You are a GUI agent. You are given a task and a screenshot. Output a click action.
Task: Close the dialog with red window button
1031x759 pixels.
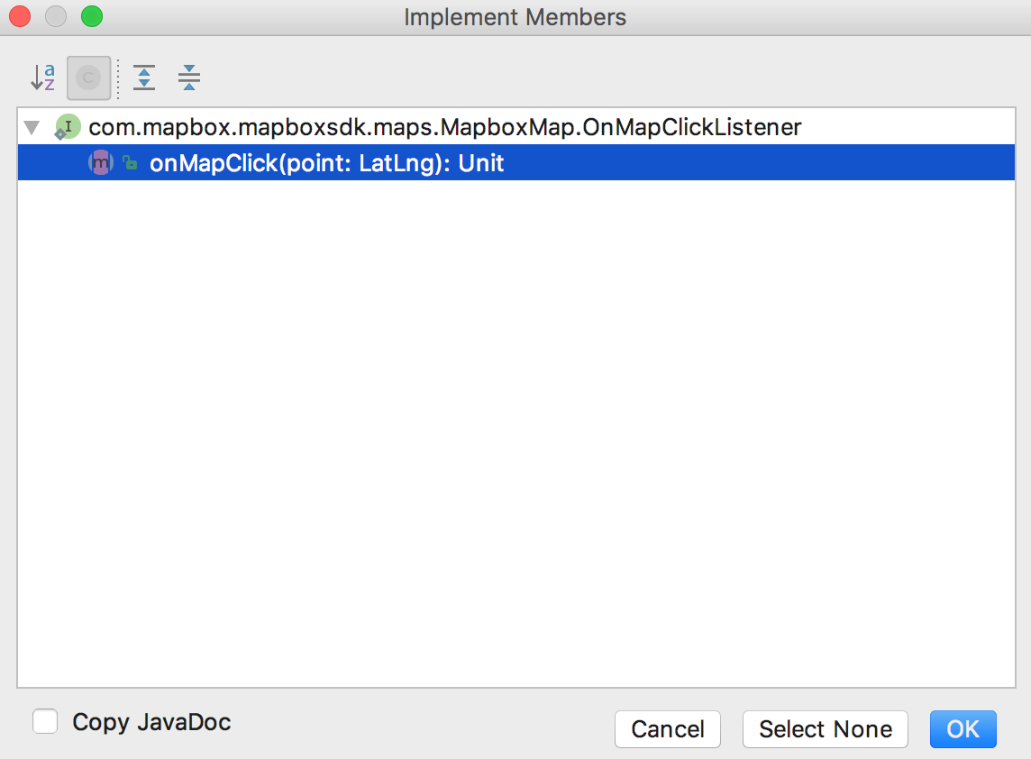(20, 16)
